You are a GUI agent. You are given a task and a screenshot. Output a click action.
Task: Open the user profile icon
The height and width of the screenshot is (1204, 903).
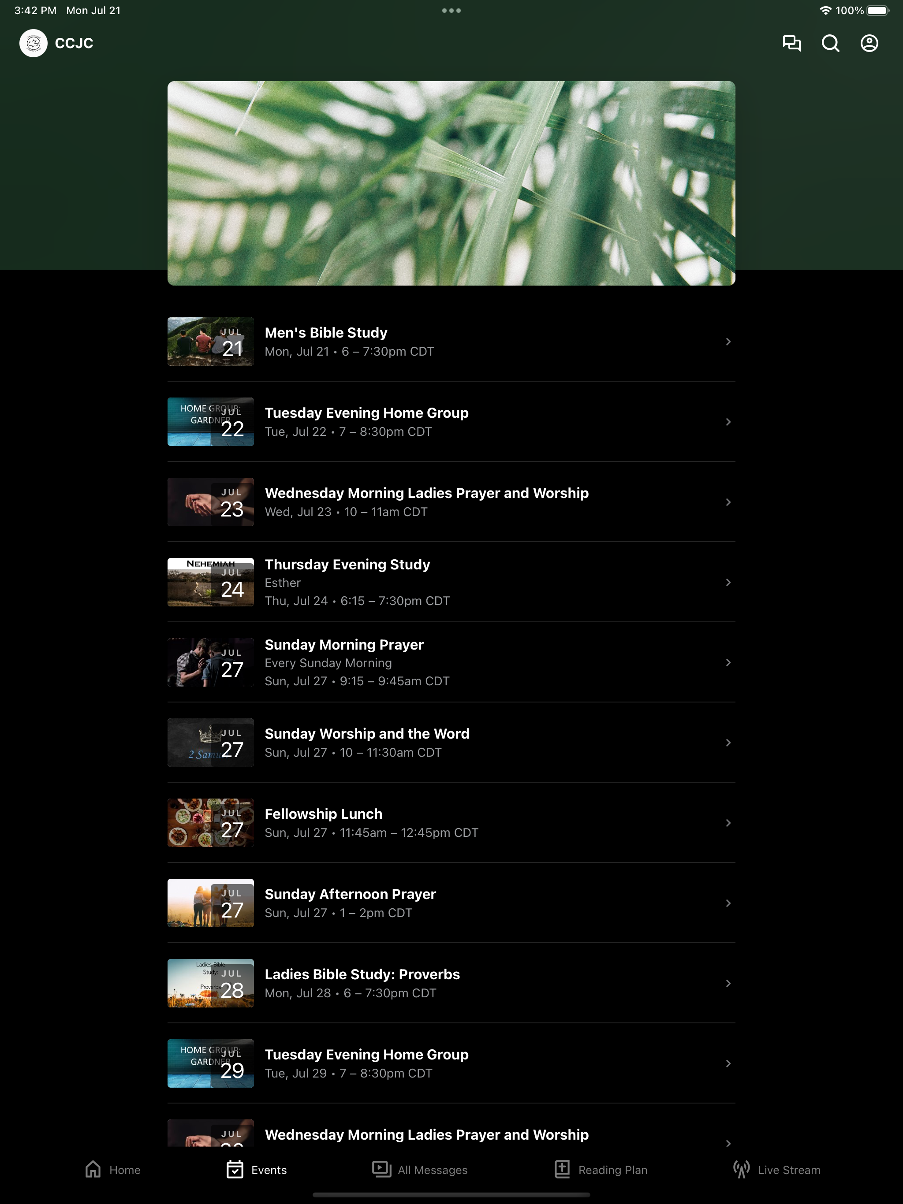tap(869, 43)
